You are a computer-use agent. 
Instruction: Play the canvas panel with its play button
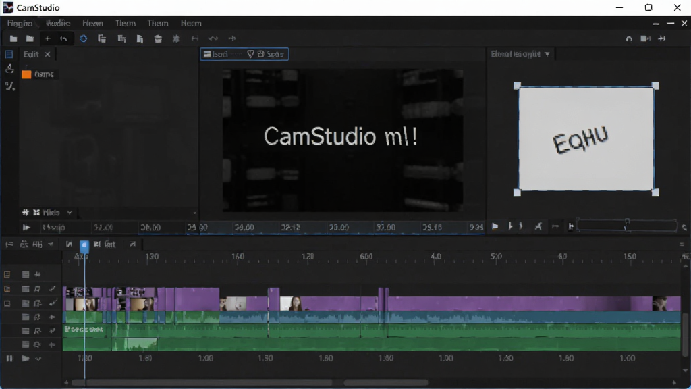tap(495, 226)
